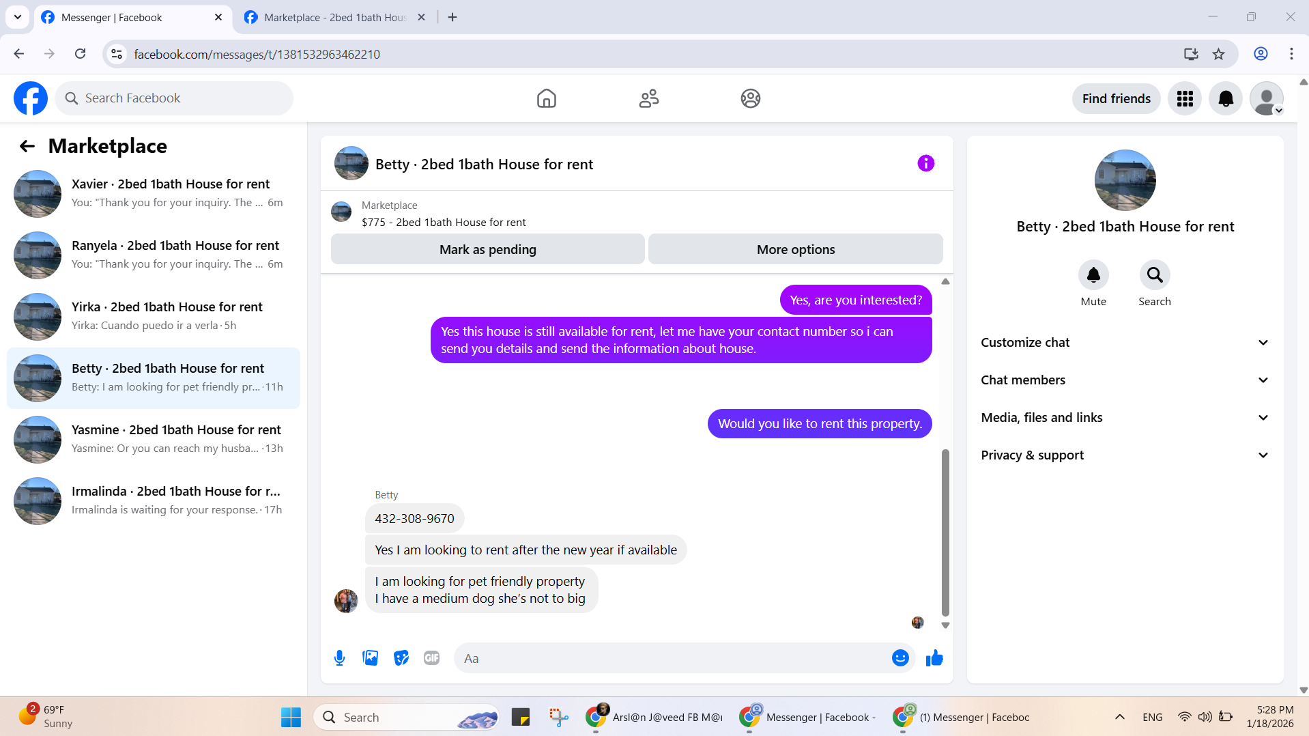Open a new browser tab
The height and width of the screenshot is (736, 1309).
click(x=452, y=18)
